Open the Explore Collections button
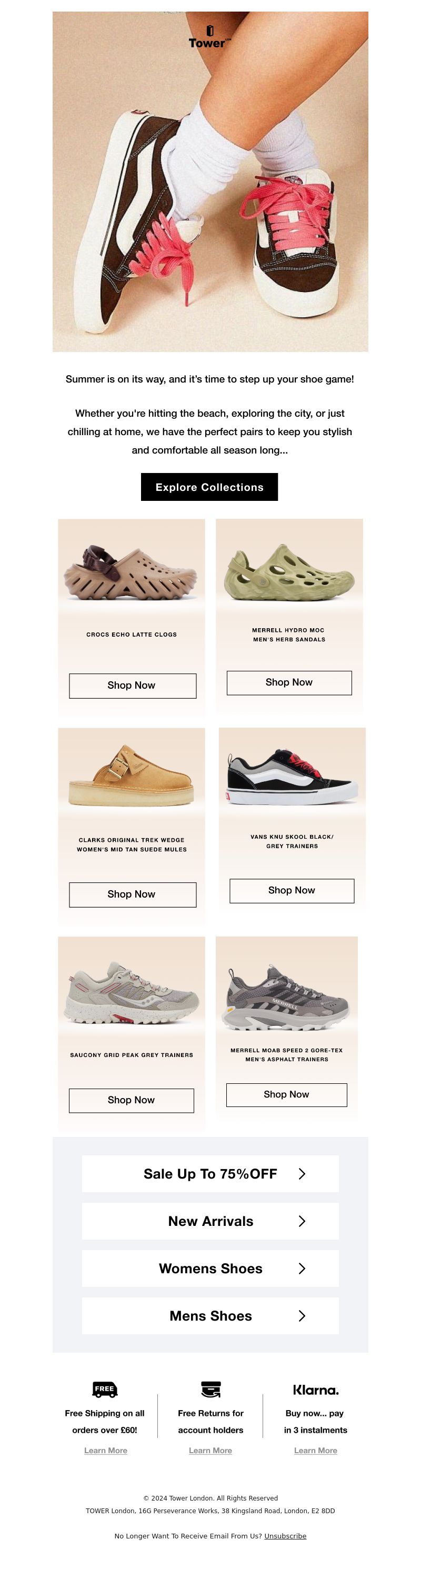This screenshot has width=421, height=1570. (209, 487)
